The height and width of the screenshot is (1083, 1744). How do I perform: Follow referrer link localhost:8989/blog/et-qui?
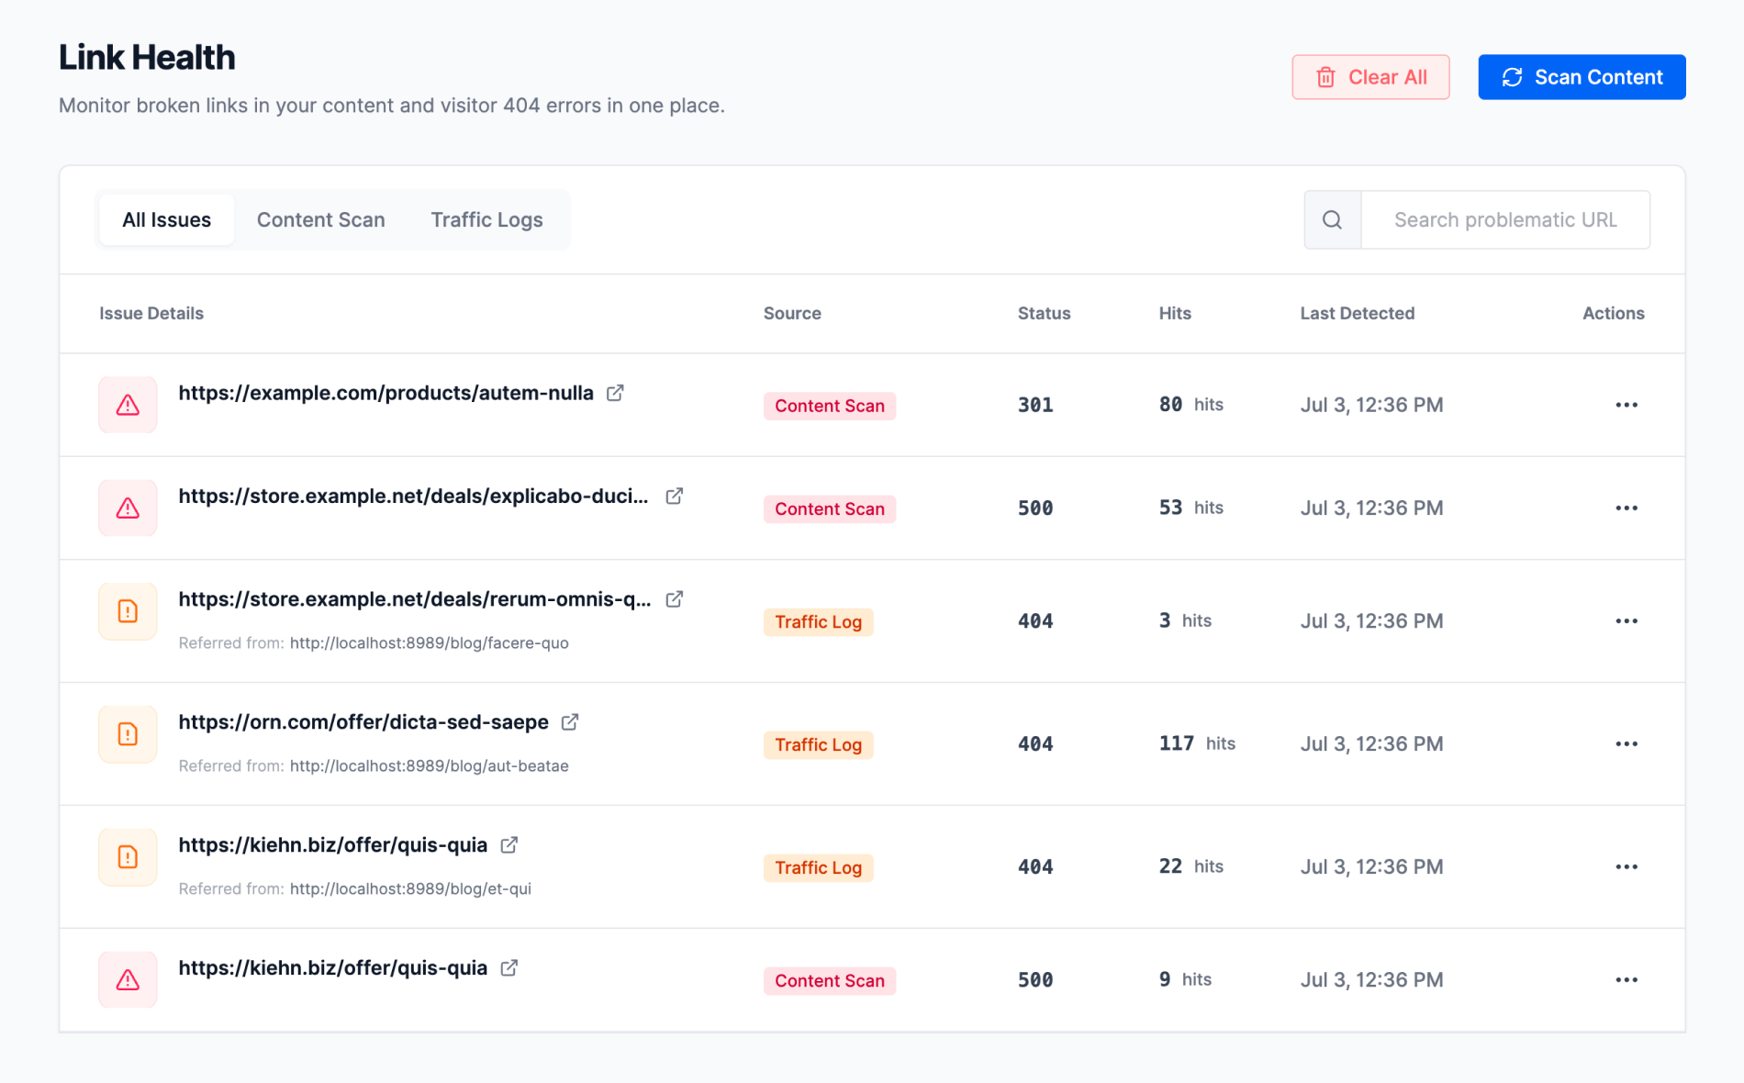point(410,889)
